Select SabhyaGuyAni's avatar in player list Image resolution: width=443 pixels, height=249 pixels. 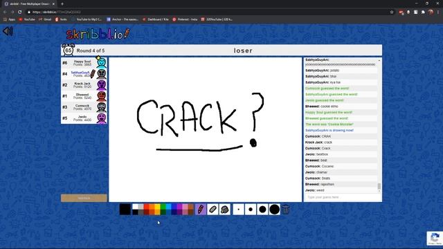click(x=102, y=74)
